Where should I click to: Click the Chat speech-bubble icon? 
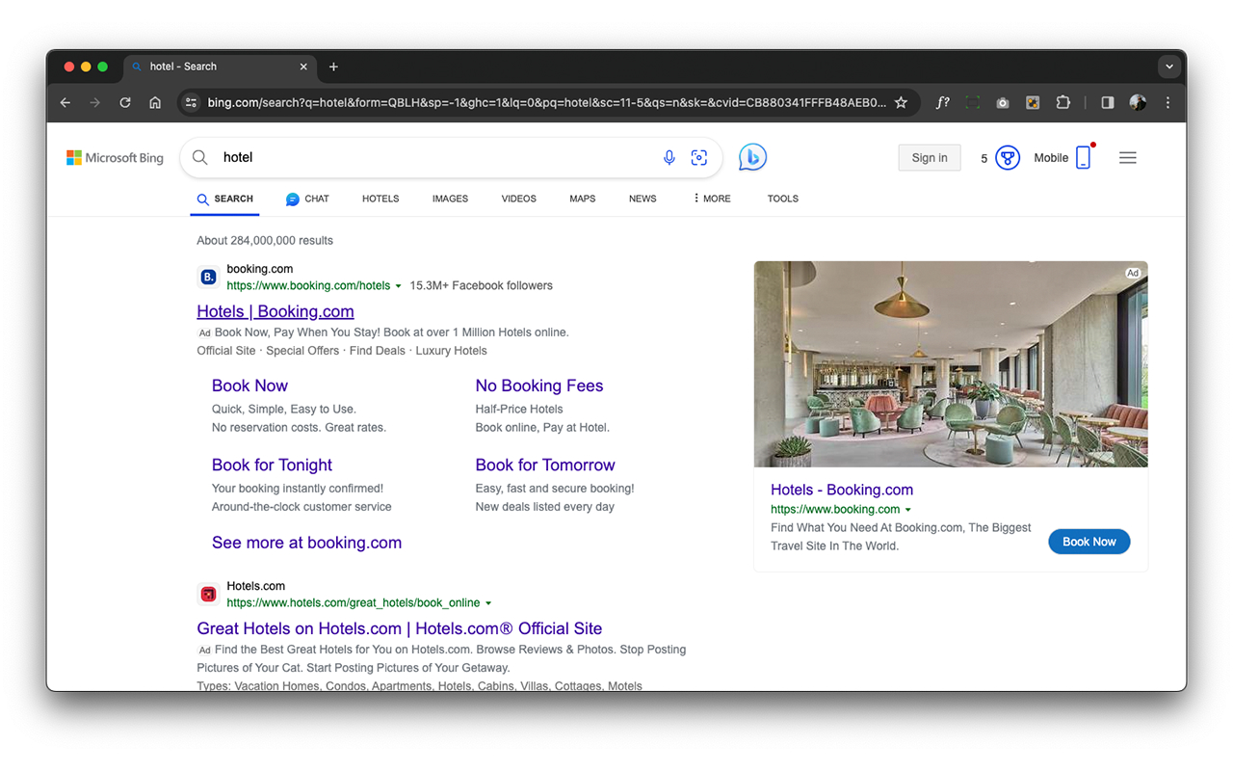click(291, 199)
